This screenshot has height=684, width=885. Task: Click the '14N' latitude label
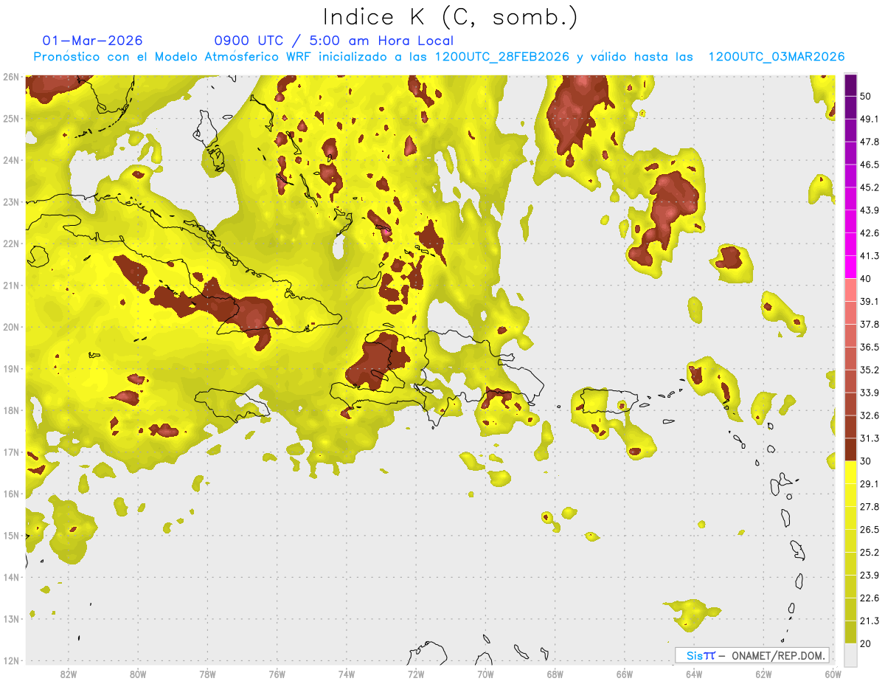[x=10, y=577]
